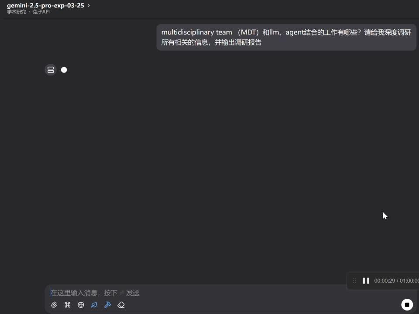
Task: Click the recording widget drag handle
Action: 354,281
